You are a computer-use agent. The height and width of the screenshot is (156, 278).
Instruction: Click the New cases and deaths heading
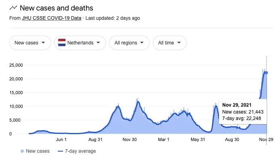57,8
